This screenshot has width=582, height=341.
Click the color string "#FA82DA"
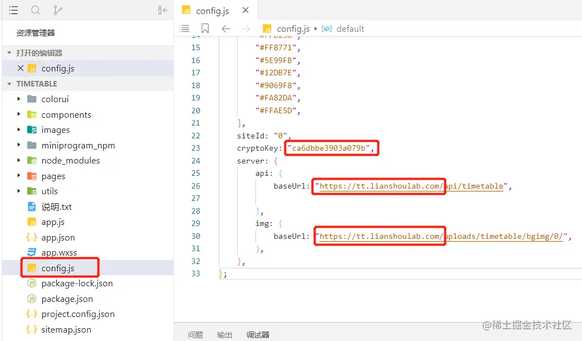(276, 98)
